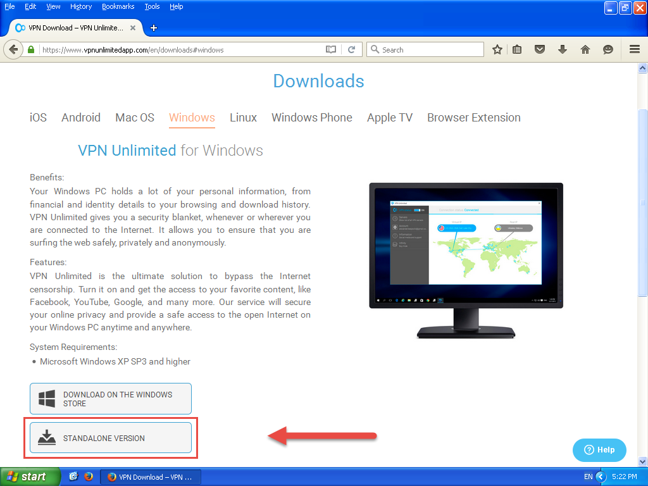The width and height of the screenshot is (648, 486).
Task: Open a new tab with plus button
Action: click(x=154, y=28)
